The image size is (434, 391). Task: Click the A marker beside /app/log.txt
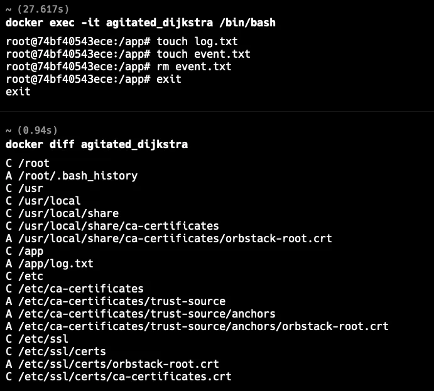click(x=9, y=264)
